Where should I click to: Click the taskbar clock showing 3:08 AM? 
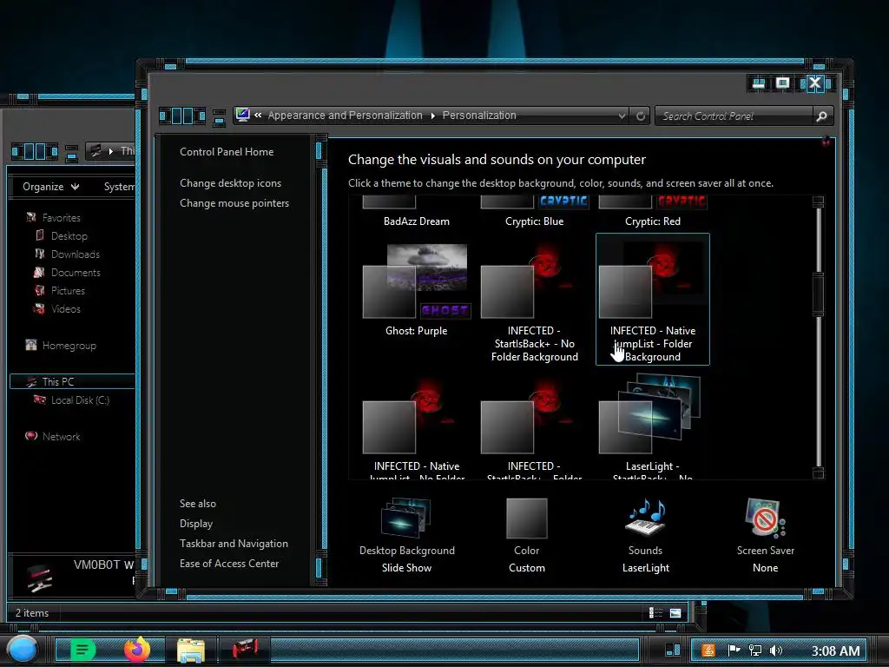pos(835,650)
